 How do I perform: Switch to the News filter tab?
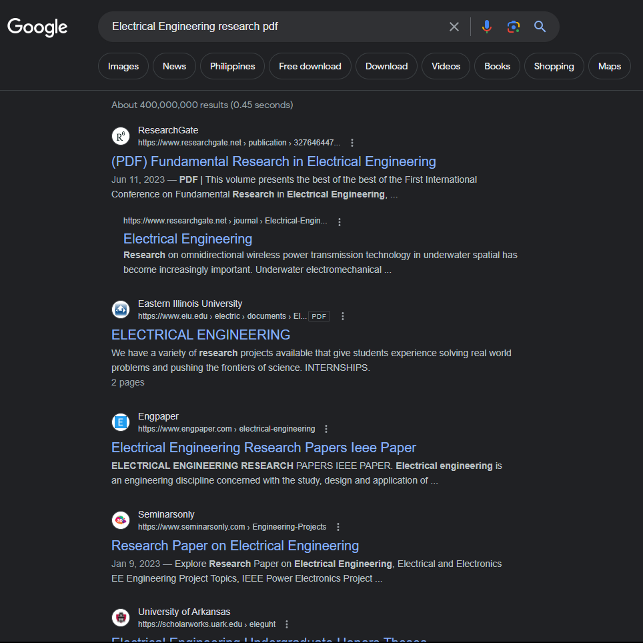pos(174,66)
